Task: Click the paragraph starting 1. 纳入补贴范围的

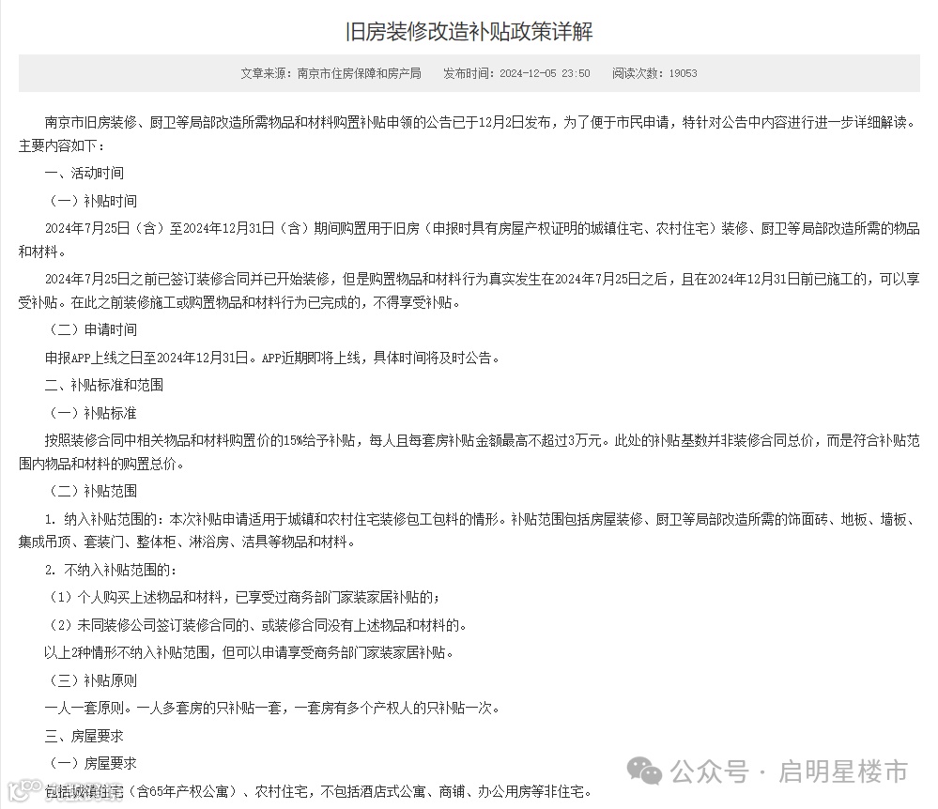Action: point(469,531)
